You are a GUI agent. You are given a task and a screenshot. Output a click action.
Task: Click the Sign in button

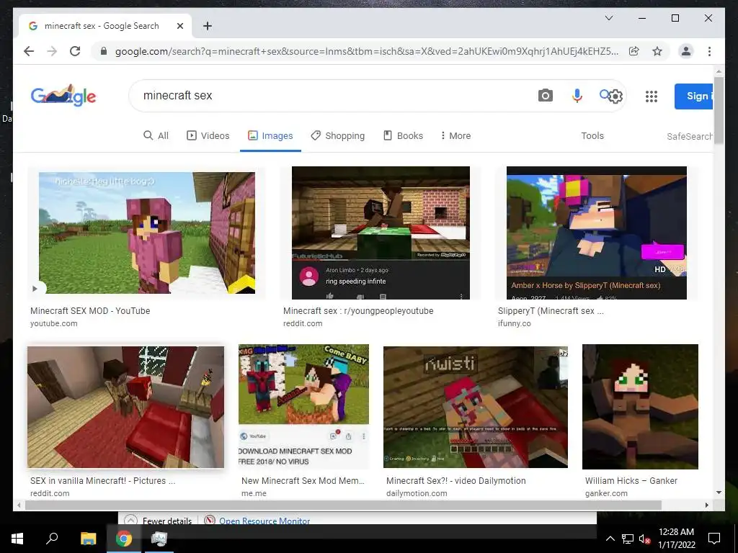coord(693,96)
